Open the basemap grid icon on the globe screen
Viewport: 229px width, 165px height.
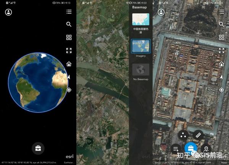pos(69,37)
